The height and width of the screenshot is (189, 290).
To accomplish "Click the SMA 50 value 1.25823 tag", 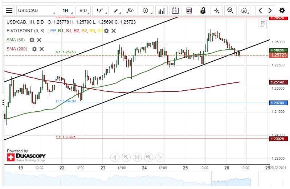I will (x=278, y=50).
